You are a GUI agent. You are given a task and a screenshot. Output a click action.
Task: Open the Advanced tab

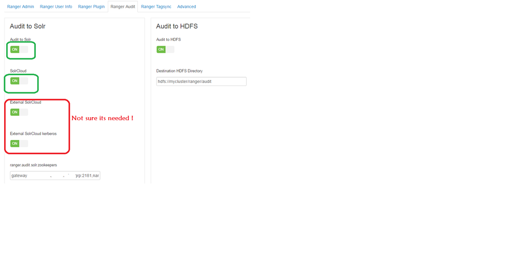click(x=186, y=7)
